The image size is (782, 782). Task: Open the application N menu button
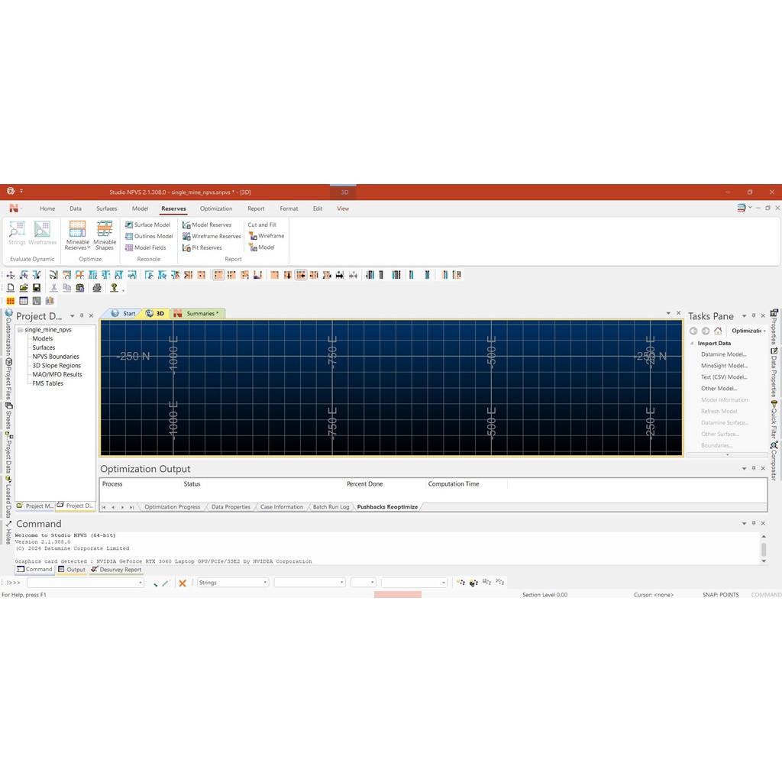14,208
